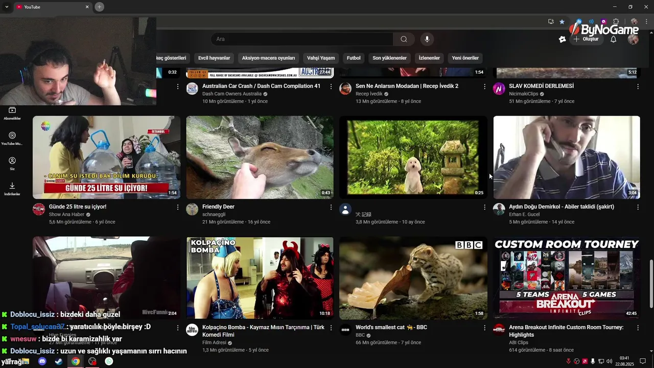Play the Custom Room Tourney thumbnail
654x368 pixels.
click(x=567, y=278)
